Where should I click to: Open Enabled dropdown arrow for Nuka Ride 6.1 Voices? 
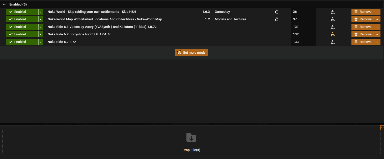coord(41,27)
